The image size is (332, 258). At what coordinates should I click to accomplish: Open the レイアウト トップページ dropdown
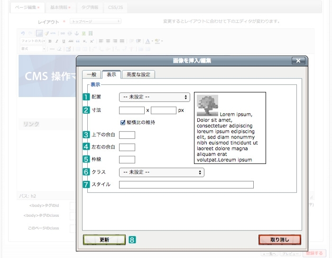(95, 21)
